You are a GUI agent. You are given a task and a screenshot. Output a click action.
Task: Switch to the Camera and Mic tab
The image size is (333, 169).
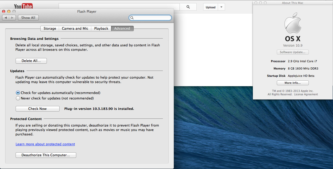pyautogui.click(x=75, y=28)
